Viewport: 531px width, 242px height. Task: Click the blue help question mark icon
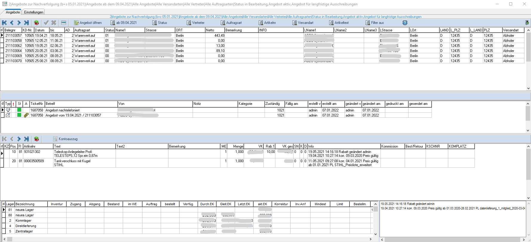point(405,23)
